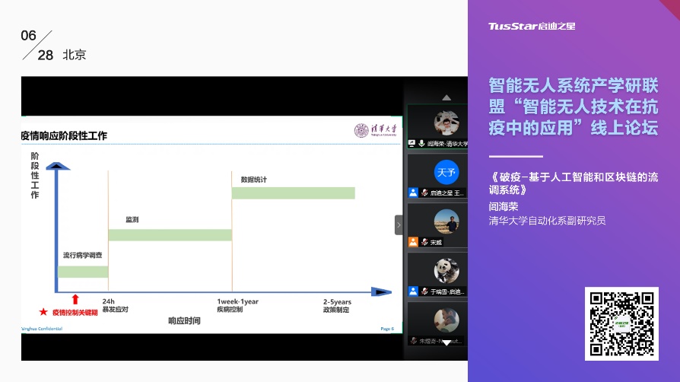
Task: Collapse the participant panel with side chevron
Action: pyautogui.click(x=398, y=224)
